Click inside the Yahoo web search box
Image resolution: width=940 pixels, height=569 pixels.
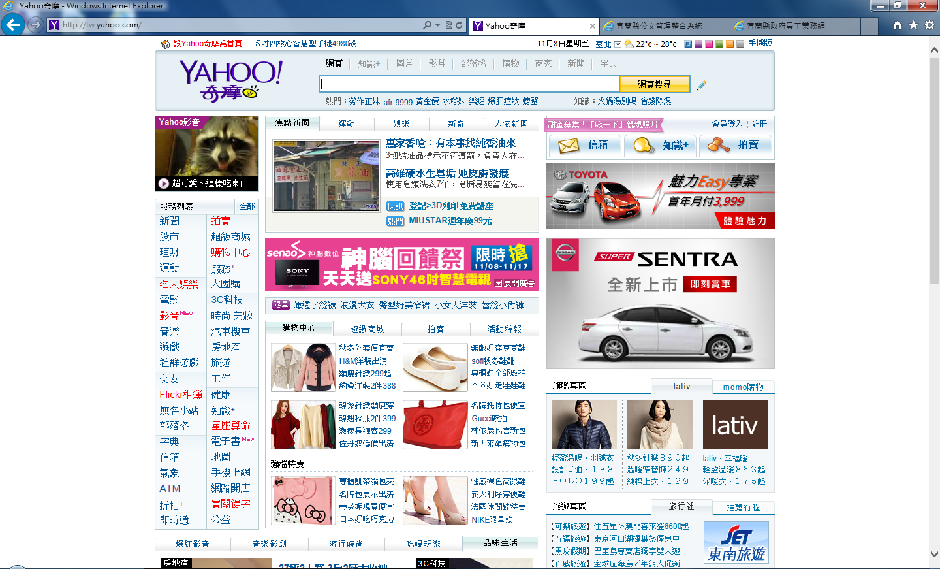(469, 84)
